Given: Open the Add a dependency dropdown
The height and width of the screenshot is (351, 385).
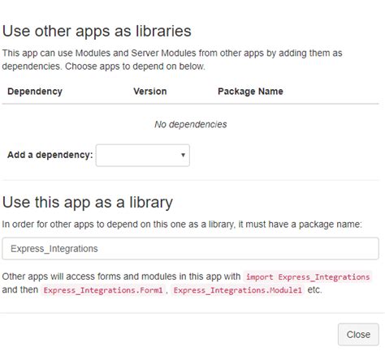Looking at the screenshot, I should tap(143, 155).
